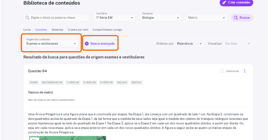Click the plus icon beside Busca avançada

(x=87, y=43)
